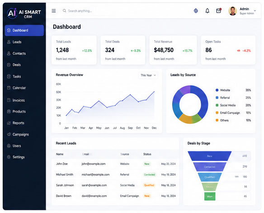Select Invoices in the sidebar
264x213 pixels.
click(x=24, y=100)
